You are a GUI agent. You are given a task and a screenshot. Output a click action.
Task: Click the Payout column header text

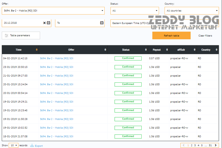(x=157, y=50)
